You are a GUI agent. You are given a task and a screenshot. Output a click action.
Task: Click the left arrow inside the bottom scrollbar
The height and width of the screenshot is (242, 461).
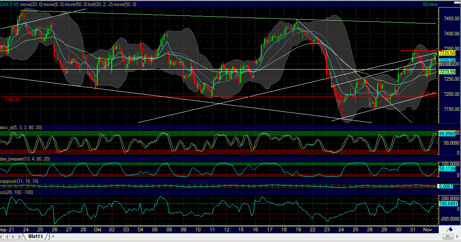pyautogui.click(x=53, y=236)
